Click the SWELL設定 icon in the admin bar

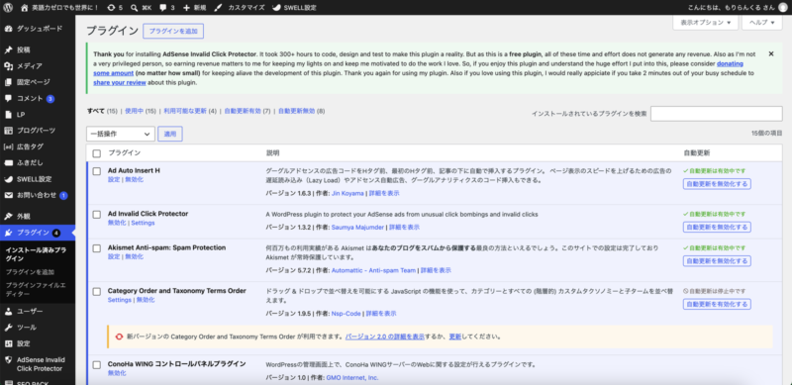pos(276,8)
